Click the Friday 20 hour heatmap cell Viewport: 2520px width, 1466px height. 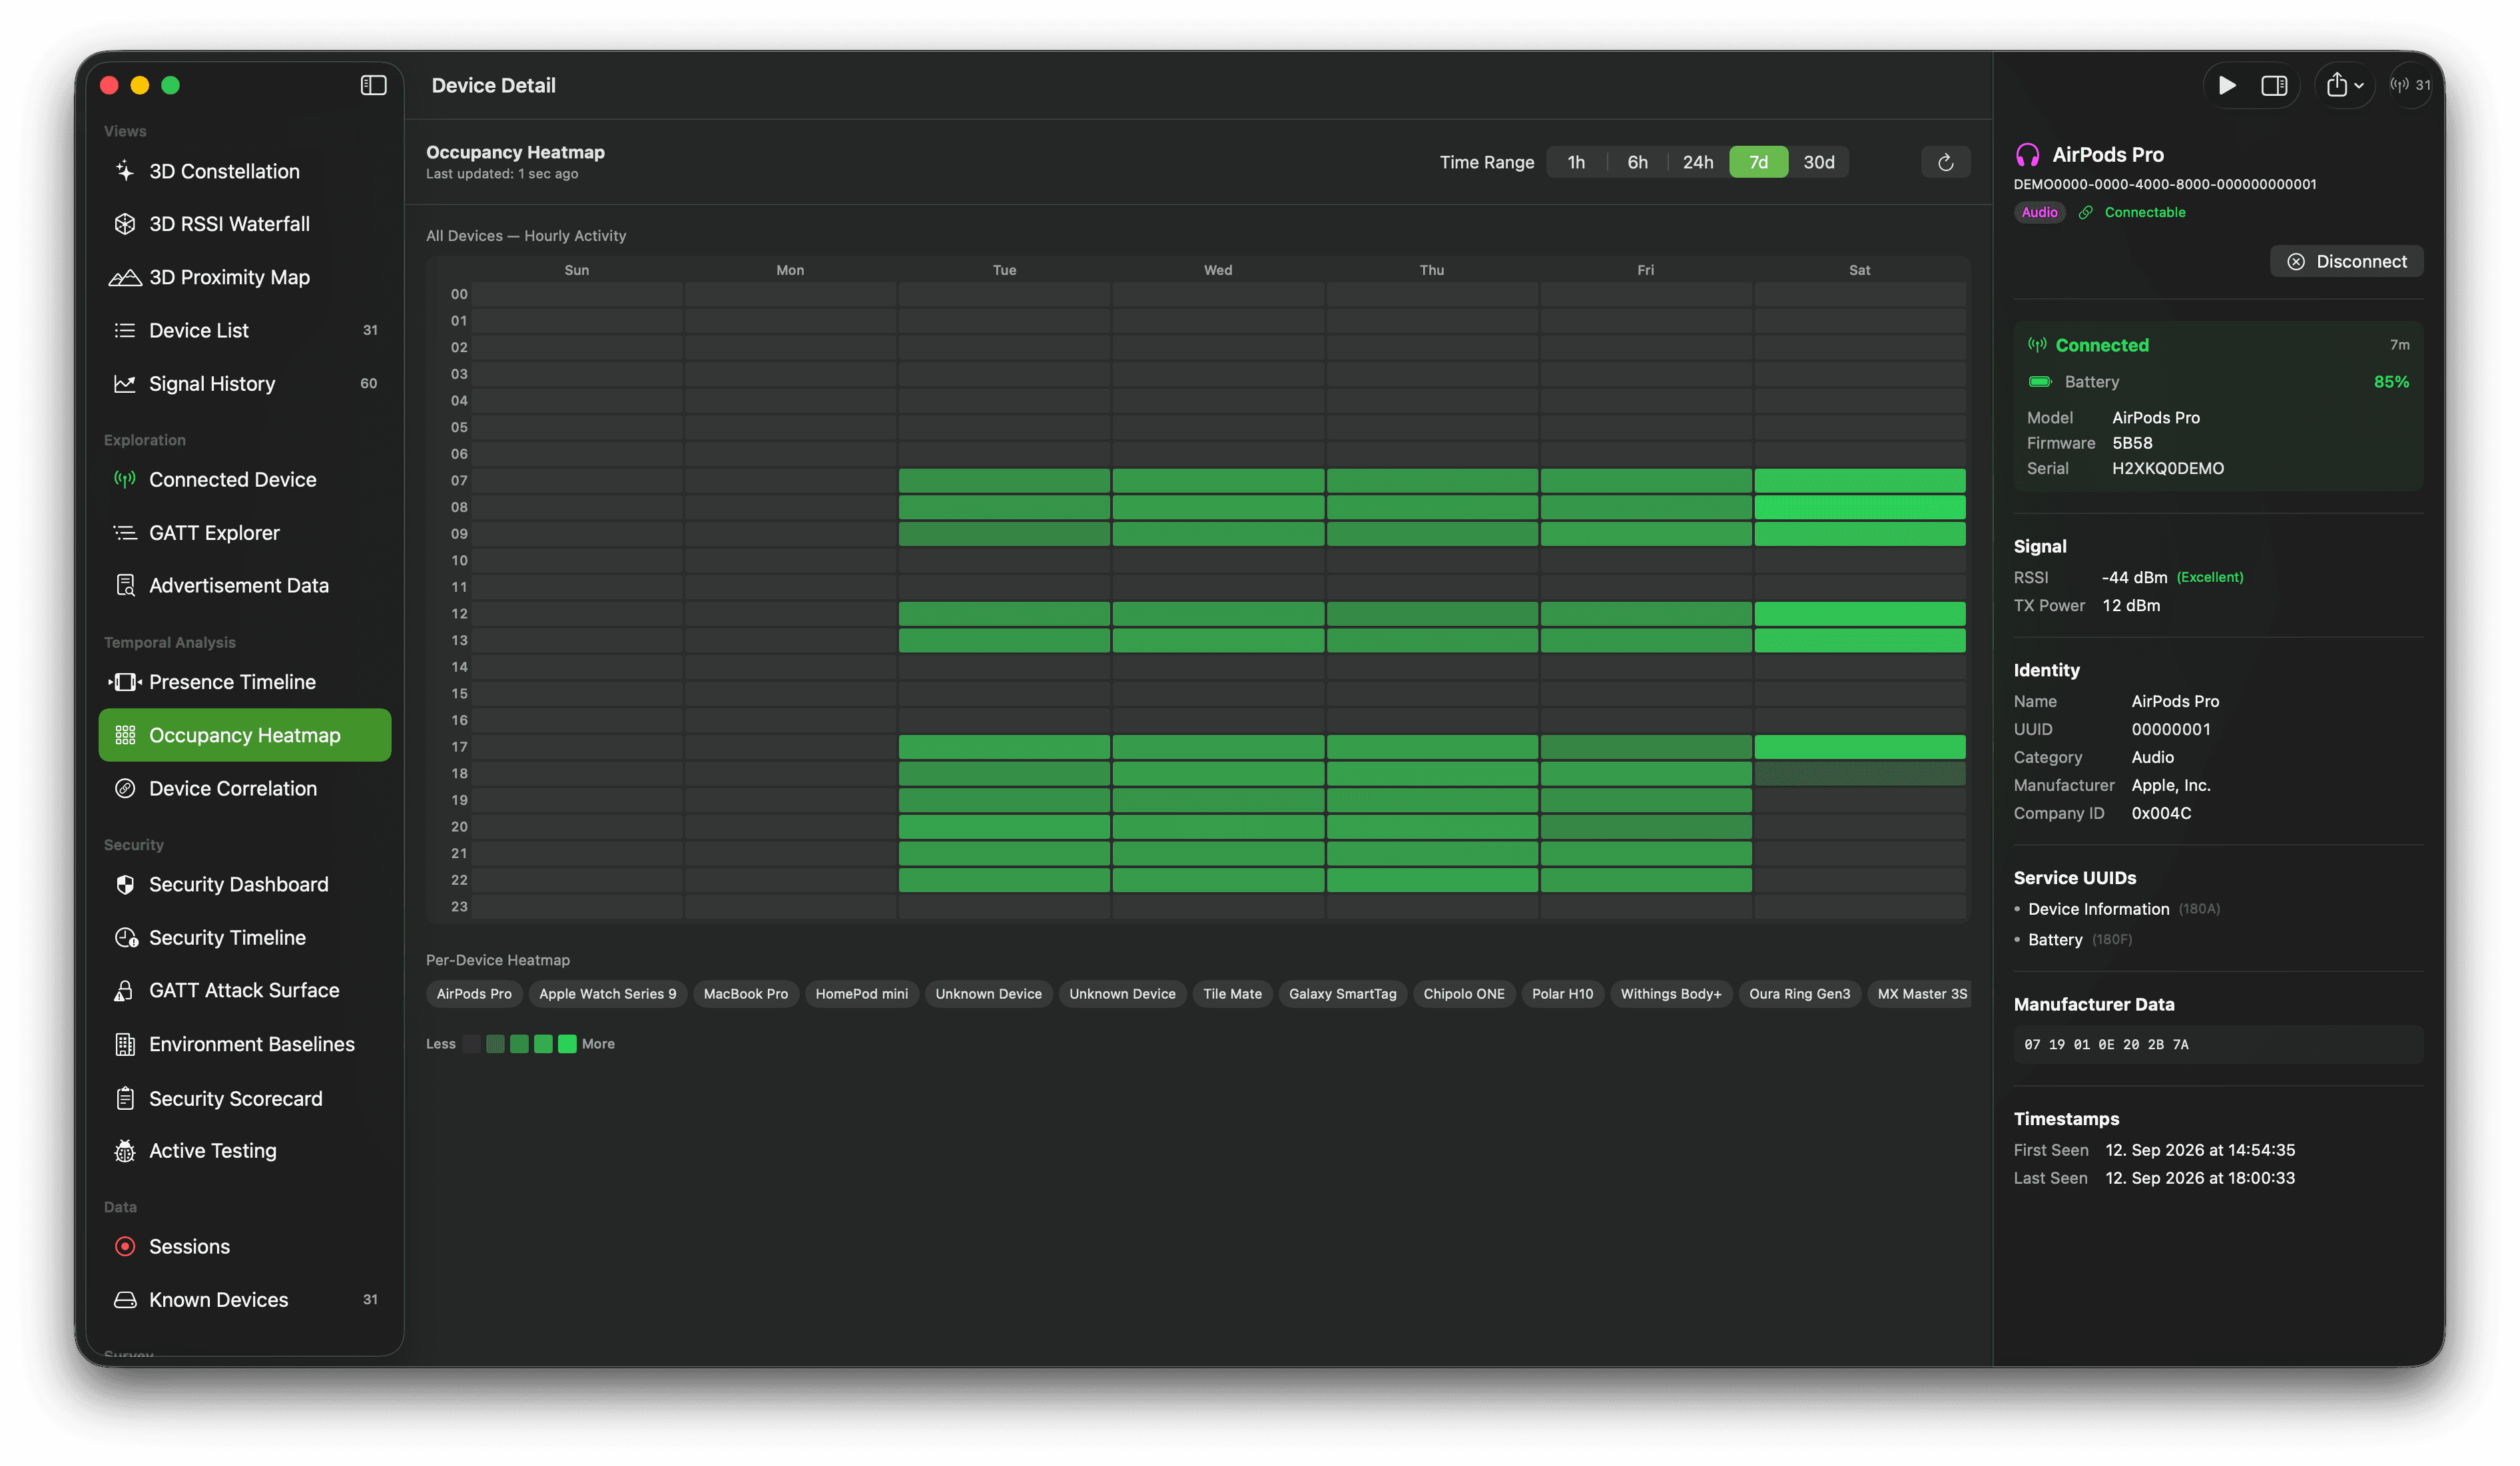point(1645,826)
